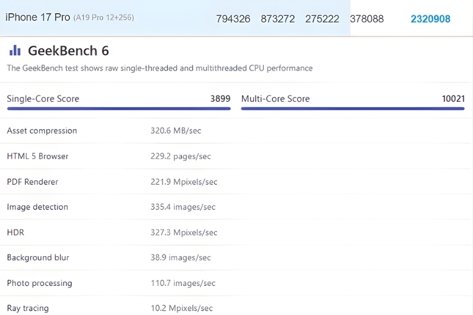473x315 pixels.
Task: Click the Image detection row label
Action: click(38, 207)
